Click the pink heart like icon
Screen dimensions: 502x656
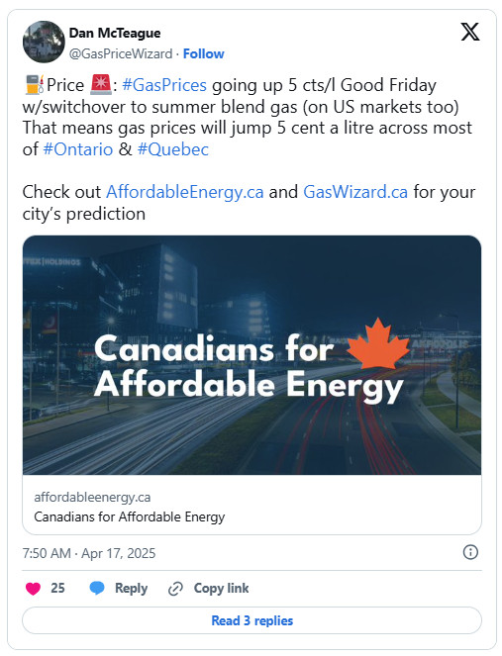tap(33, 589)
